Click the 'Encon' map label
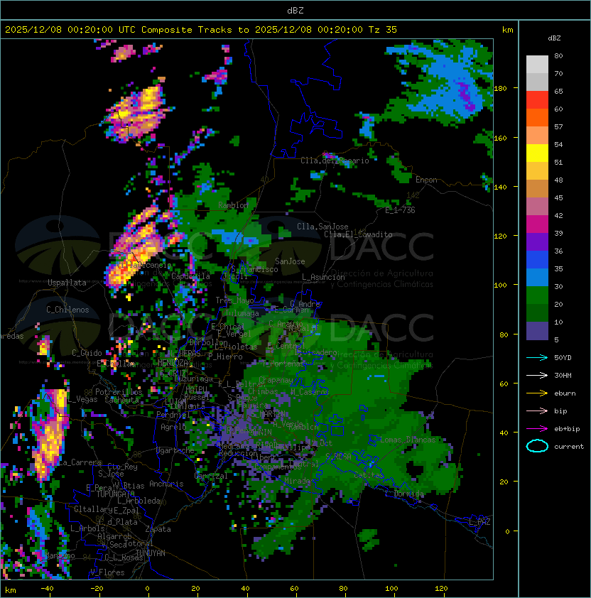Image resolution: width=591 pixels, height=598 pixels. (426, 180)
